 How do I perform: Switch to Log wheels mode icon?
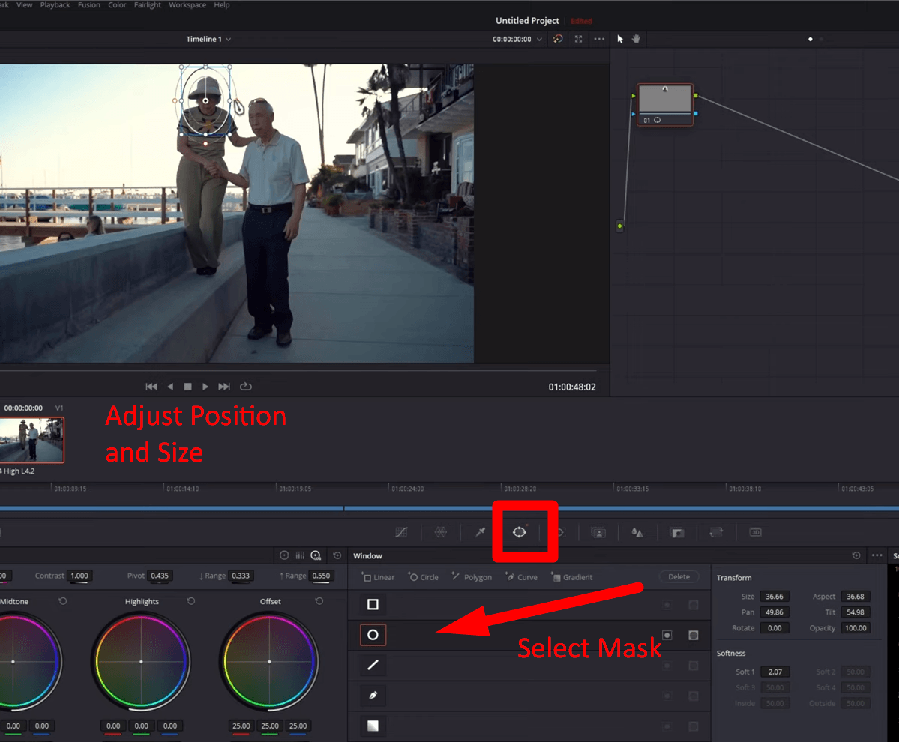[x=316, y=555]
